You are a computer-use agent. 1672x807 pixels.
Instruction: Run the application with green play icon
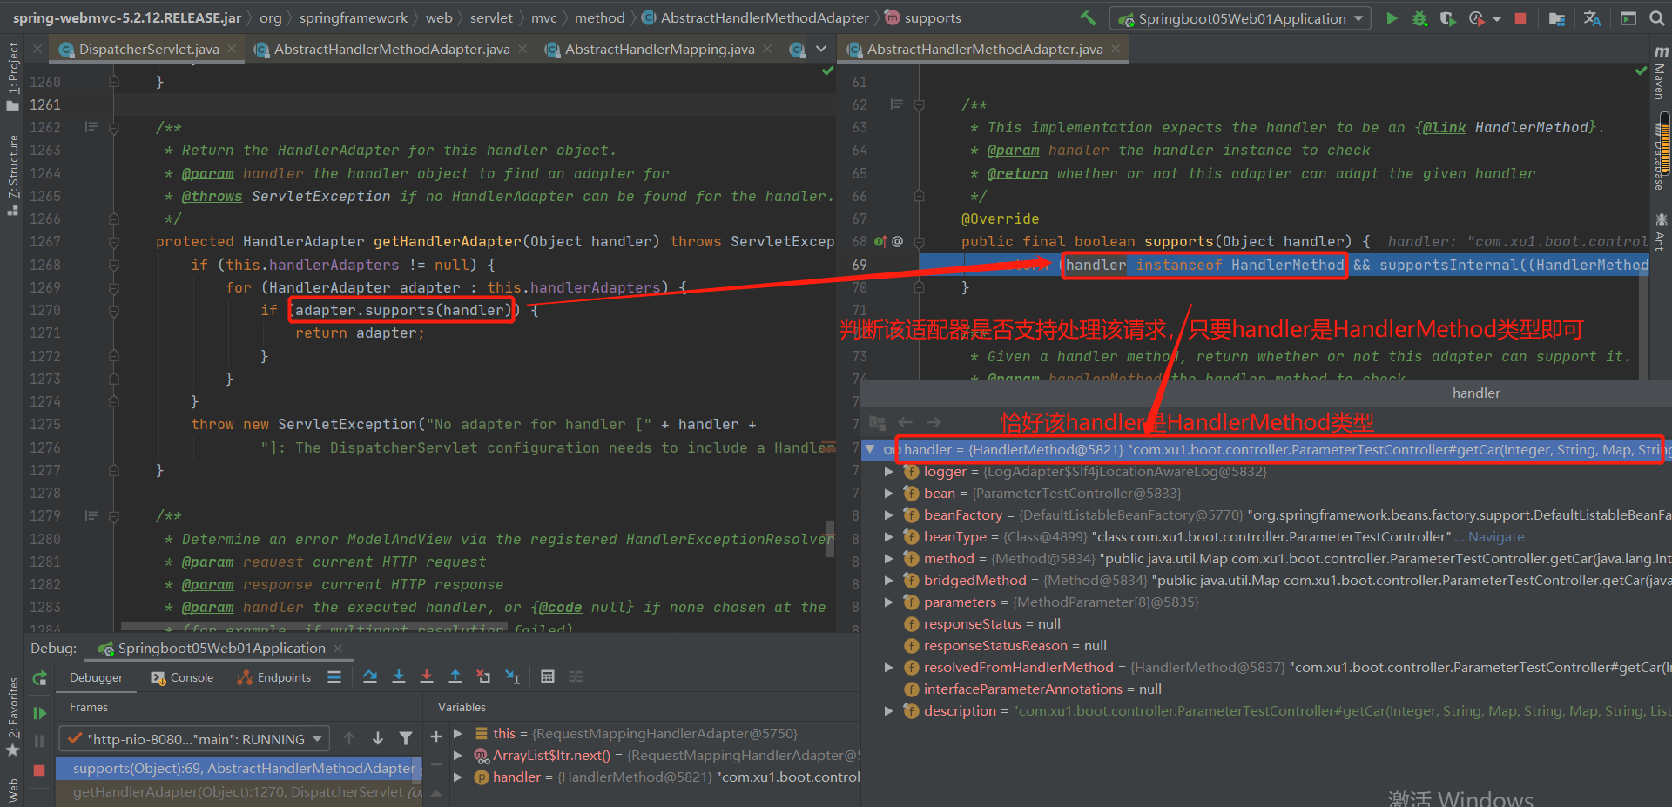1392,18
